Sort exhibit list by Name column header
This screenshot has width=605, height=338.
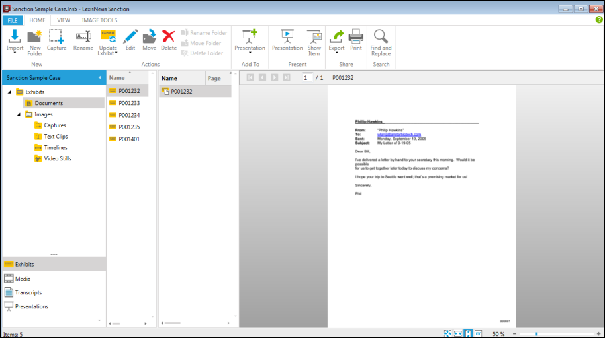(127, 78)
